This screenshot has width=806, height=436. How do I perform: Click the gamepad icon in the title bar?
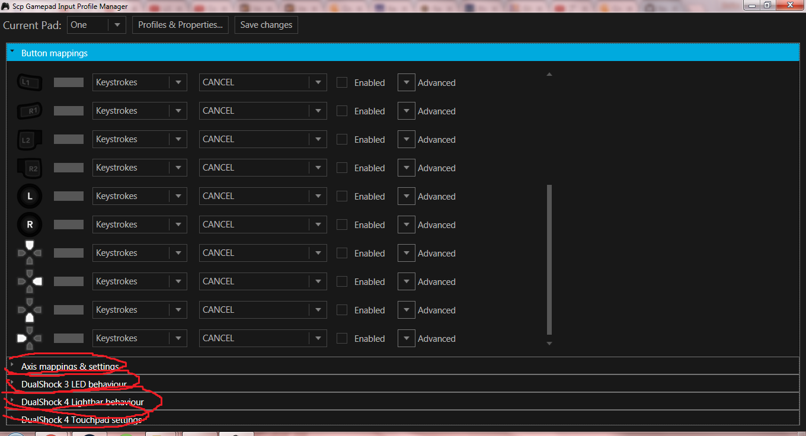point(6,7)
